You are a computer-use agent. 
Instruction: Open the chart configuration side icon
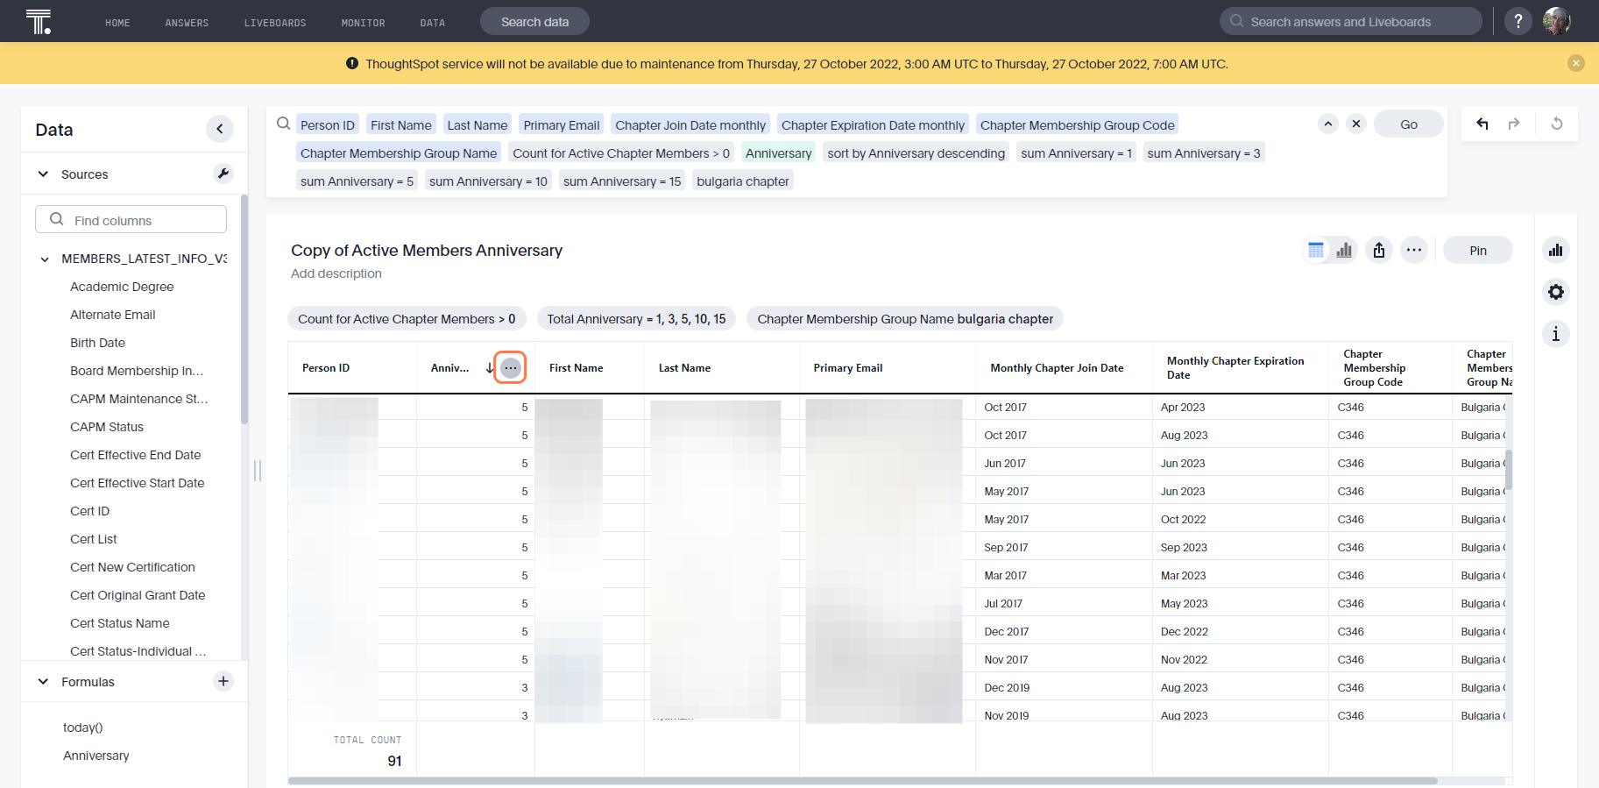1556,250
